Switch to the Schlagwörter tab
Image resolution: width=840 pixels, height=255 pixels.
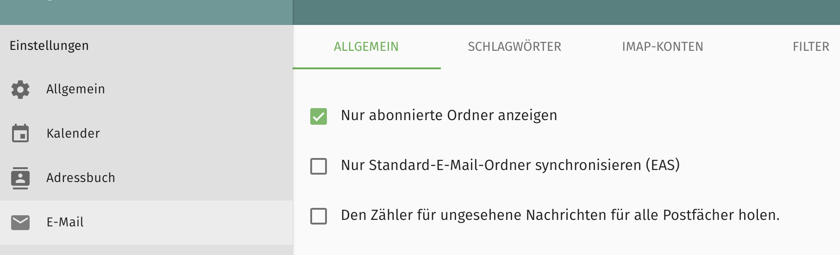coord(514,47)
